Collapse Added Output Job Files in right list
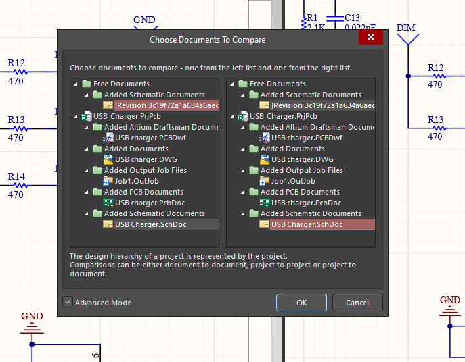The image size is (465, 362). (242, 171)
